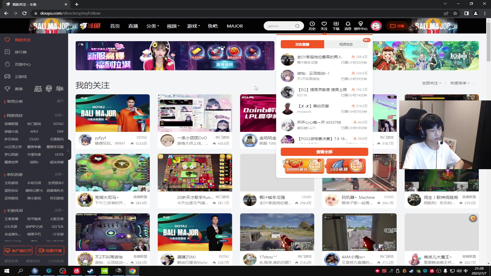Switch to the 视频动态 tab
The width and height of the screenshot is (491, 276).
(x=346, y=44)
